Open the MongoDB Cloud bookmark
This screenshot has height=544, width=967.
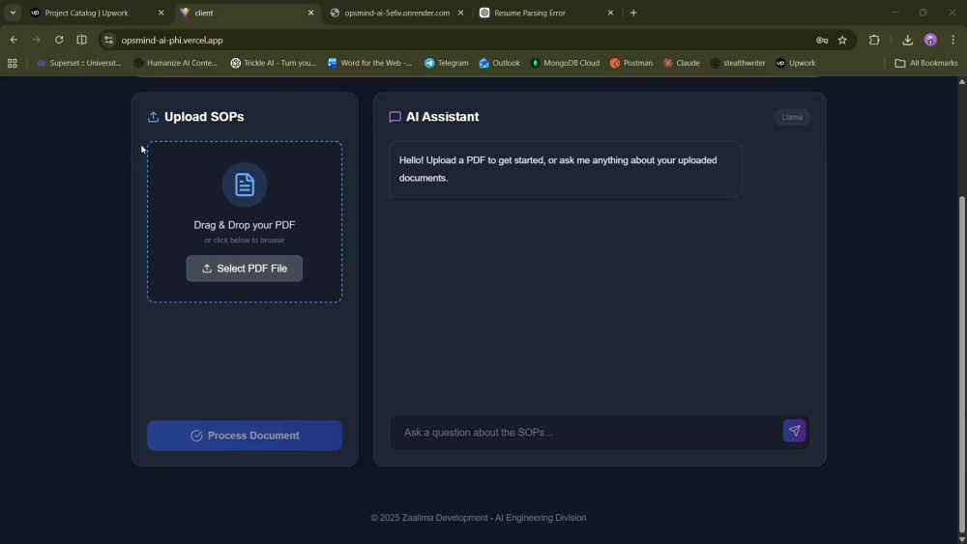coord(565,63)
